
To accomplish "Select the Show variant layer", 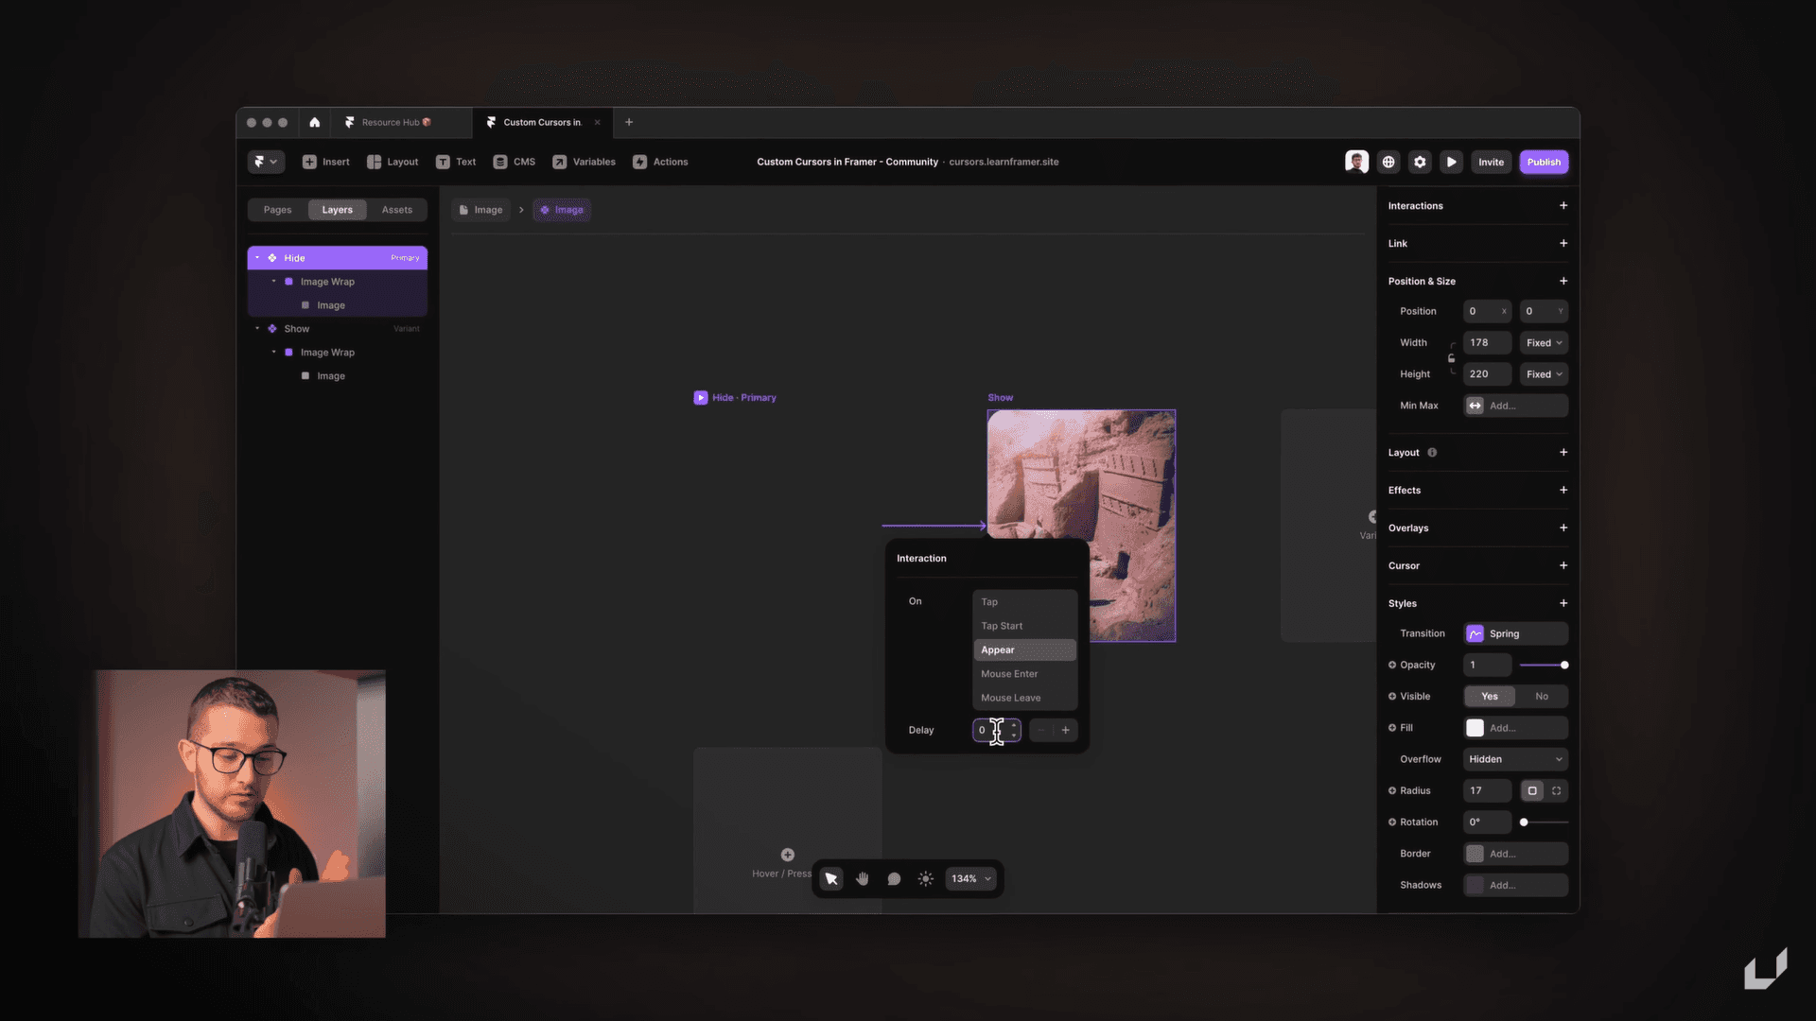I will (337, 329).
